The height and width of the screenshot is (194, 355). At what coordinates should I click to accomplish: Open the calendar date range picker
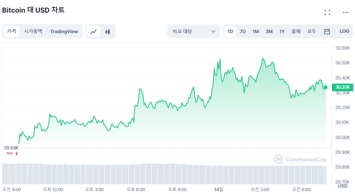tap(327, 31)
